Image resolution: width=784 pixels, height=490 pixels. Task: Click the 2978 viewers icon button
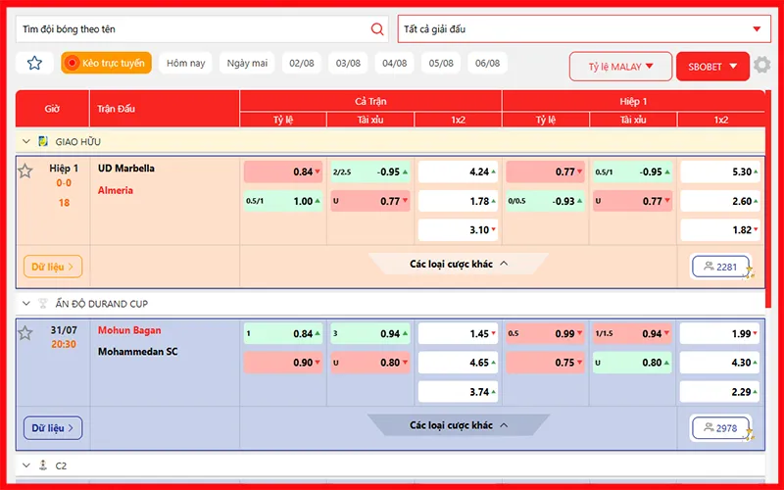[x=720, y=428]
